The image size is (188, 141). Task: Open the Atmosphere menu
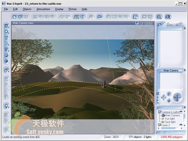coord(43,9)
